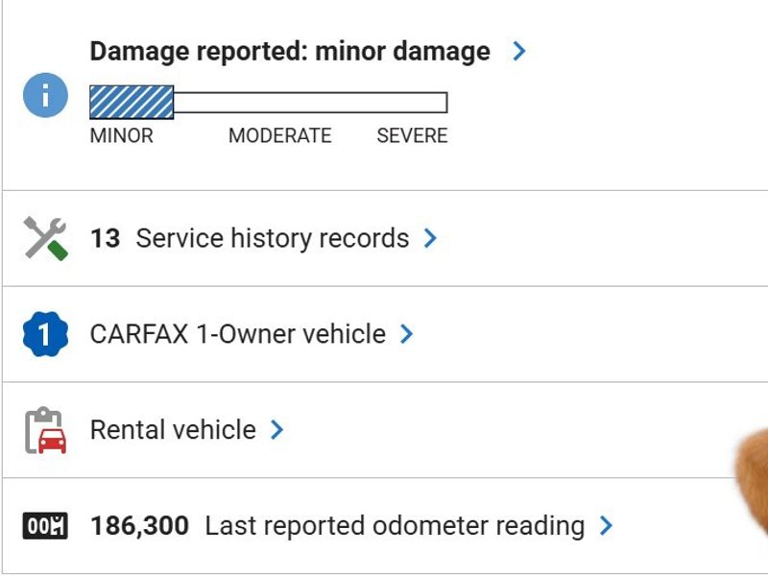
Task: Open the Service history records link
Action: coord(272,238)
